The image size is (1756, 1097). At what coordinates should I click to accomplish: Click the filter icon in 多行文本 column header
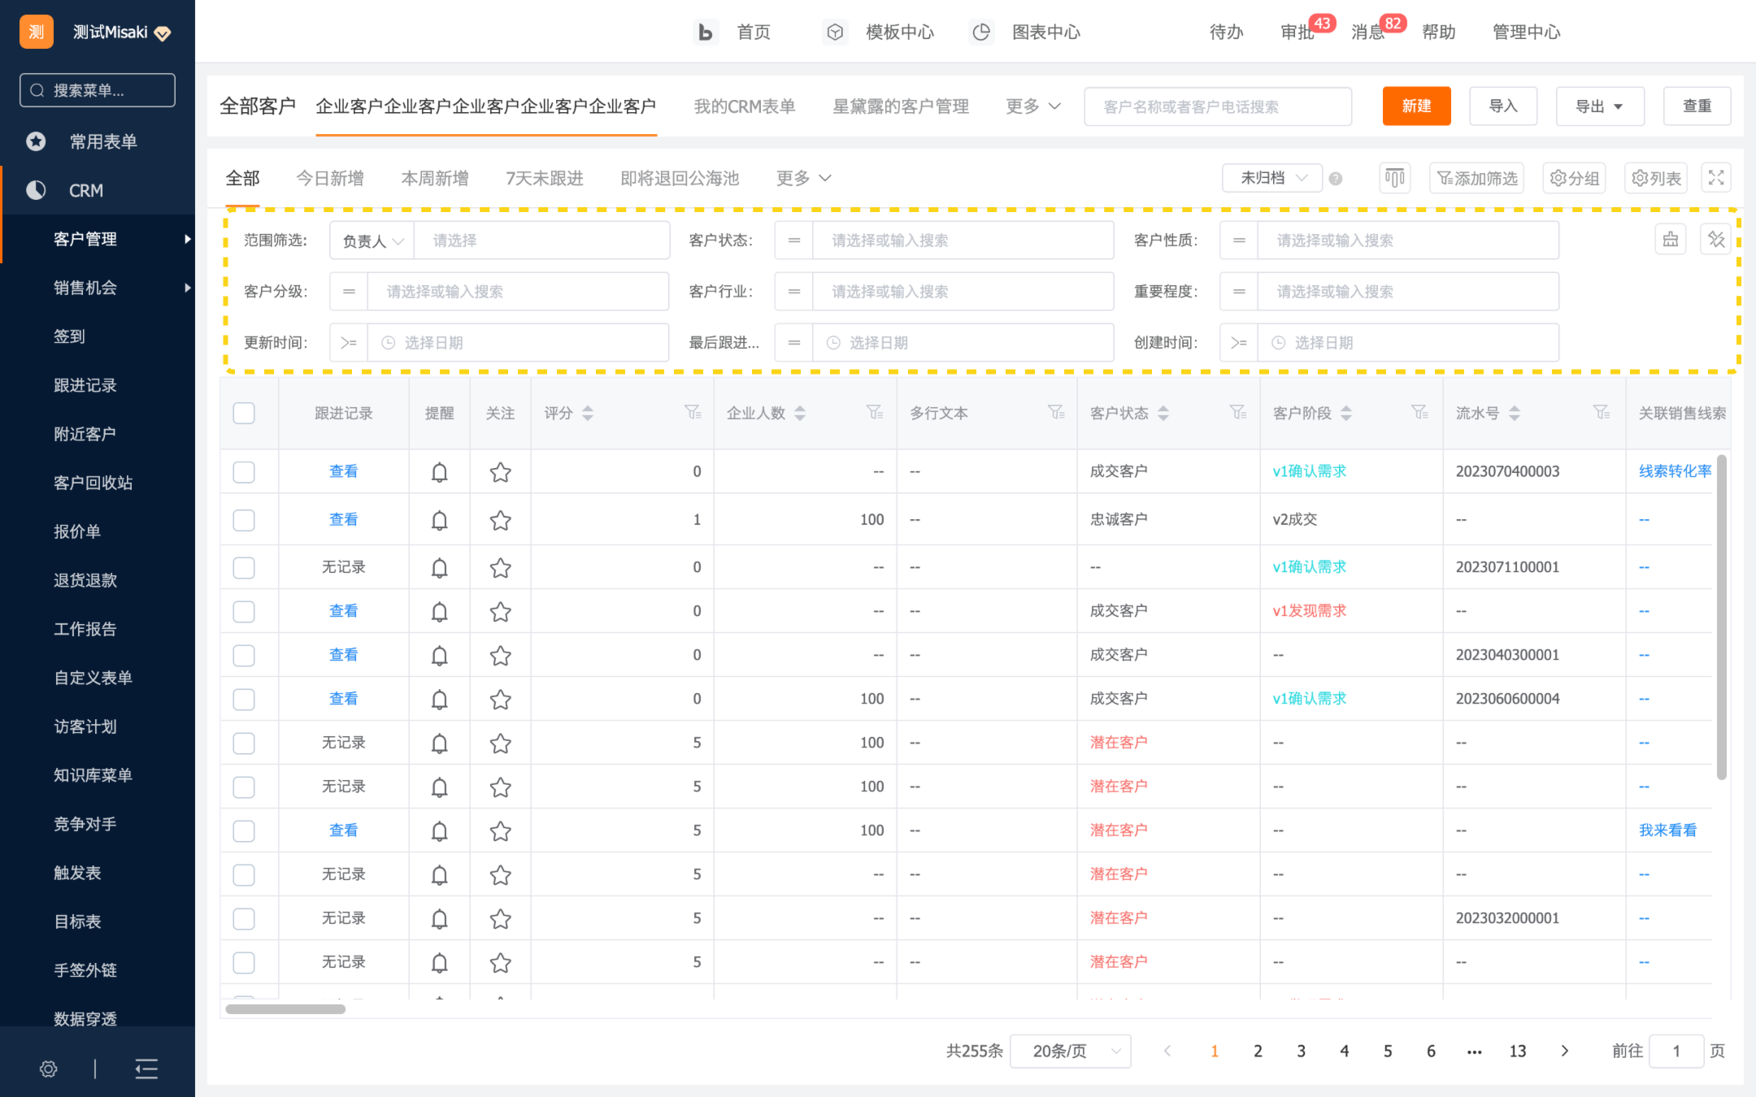[1056, 413]
